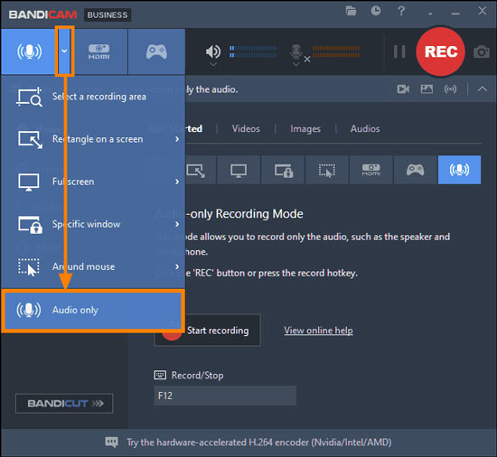Switch to HDMI device recording mode in top toolbar
Screen dimensions: 497x457
click(x=98, y=51)
